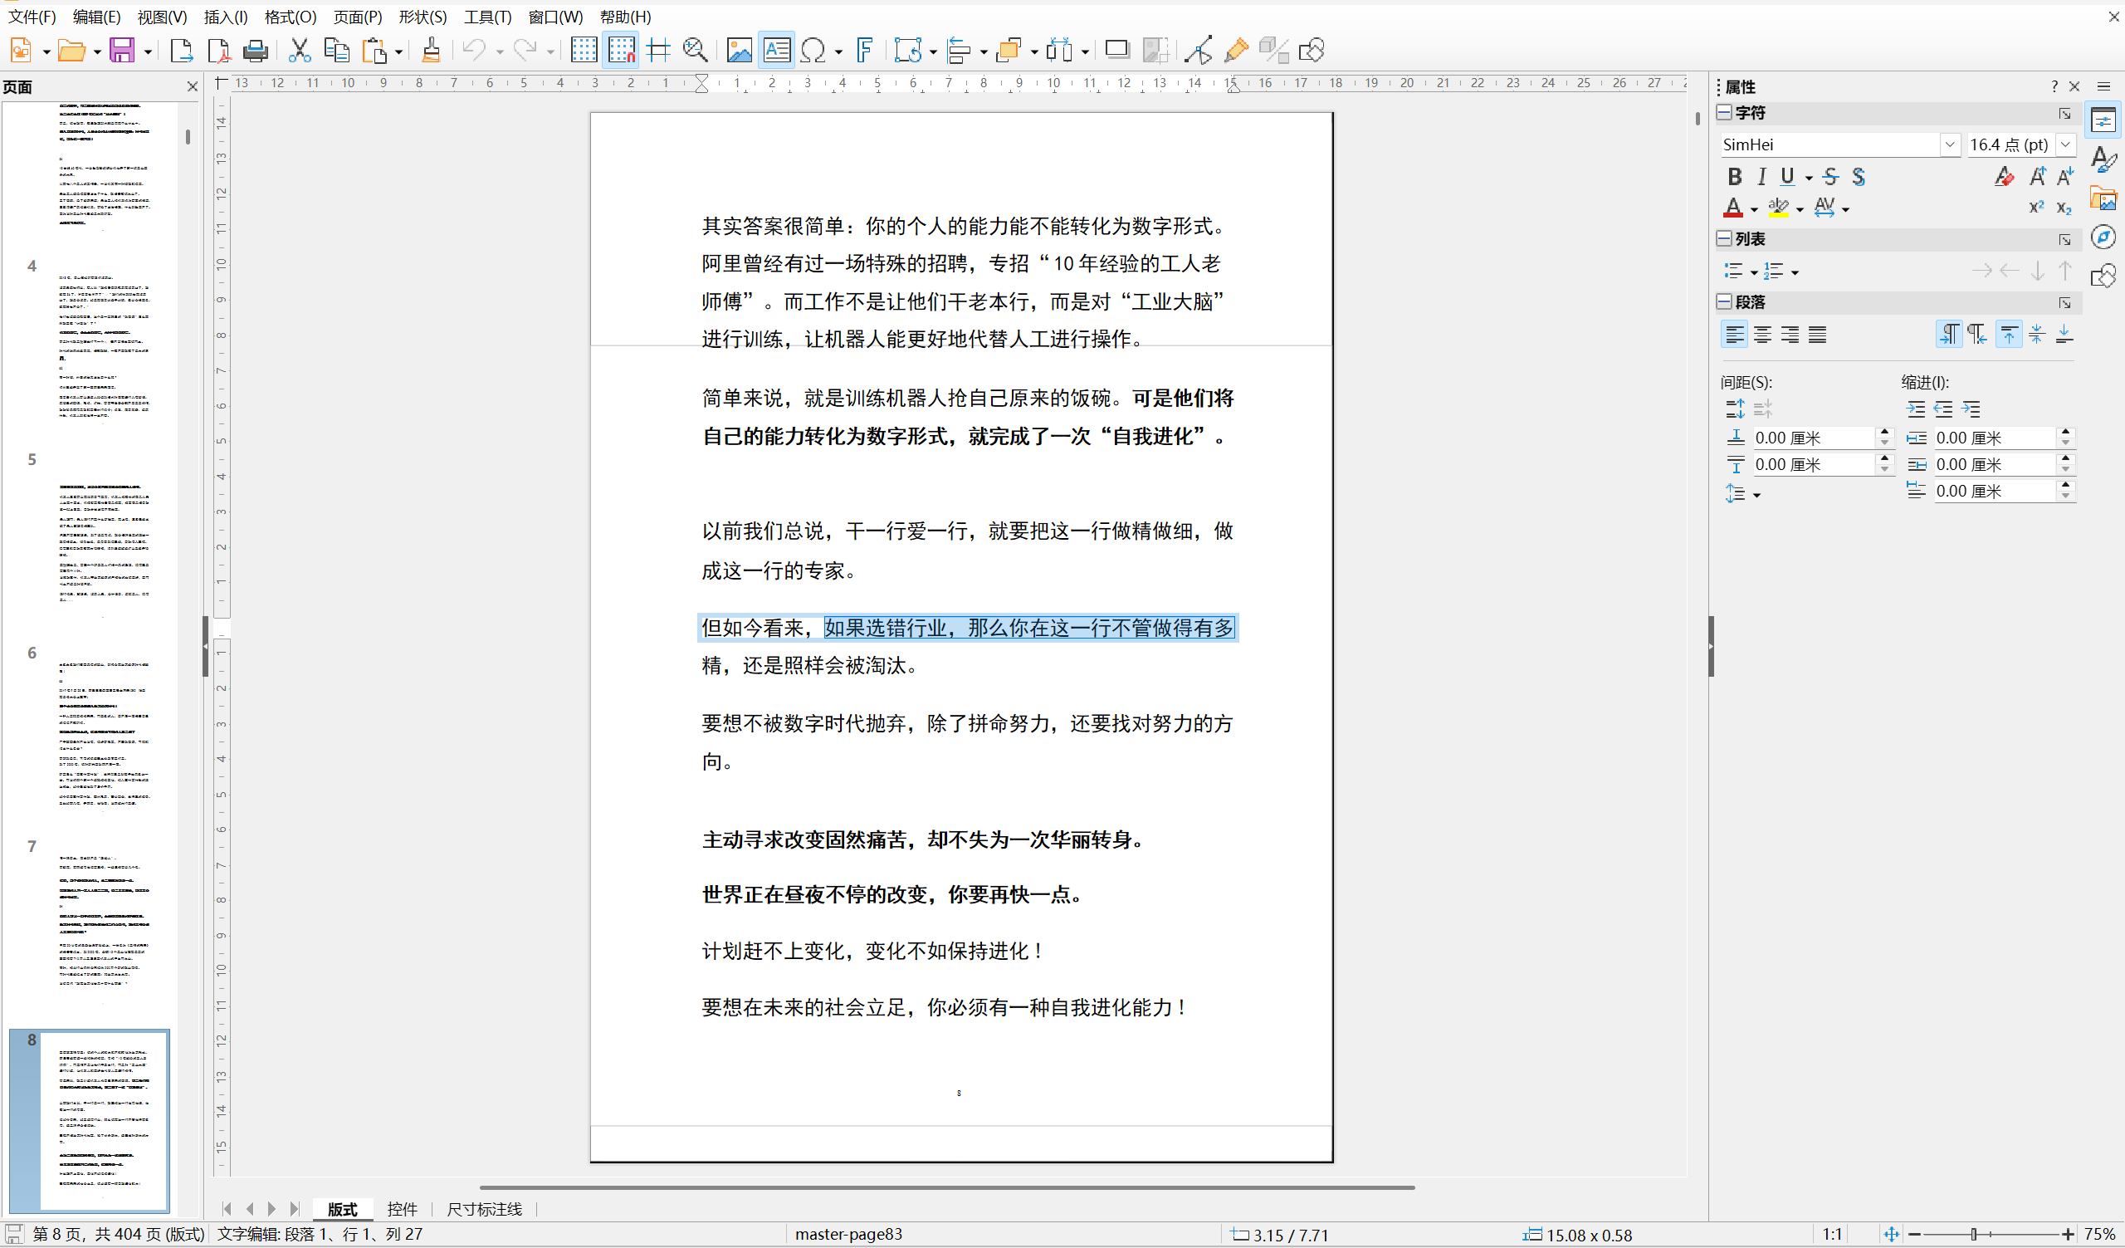Clear direct formatting icon
2125x1248 pixels.
(x=2005, y=176)
